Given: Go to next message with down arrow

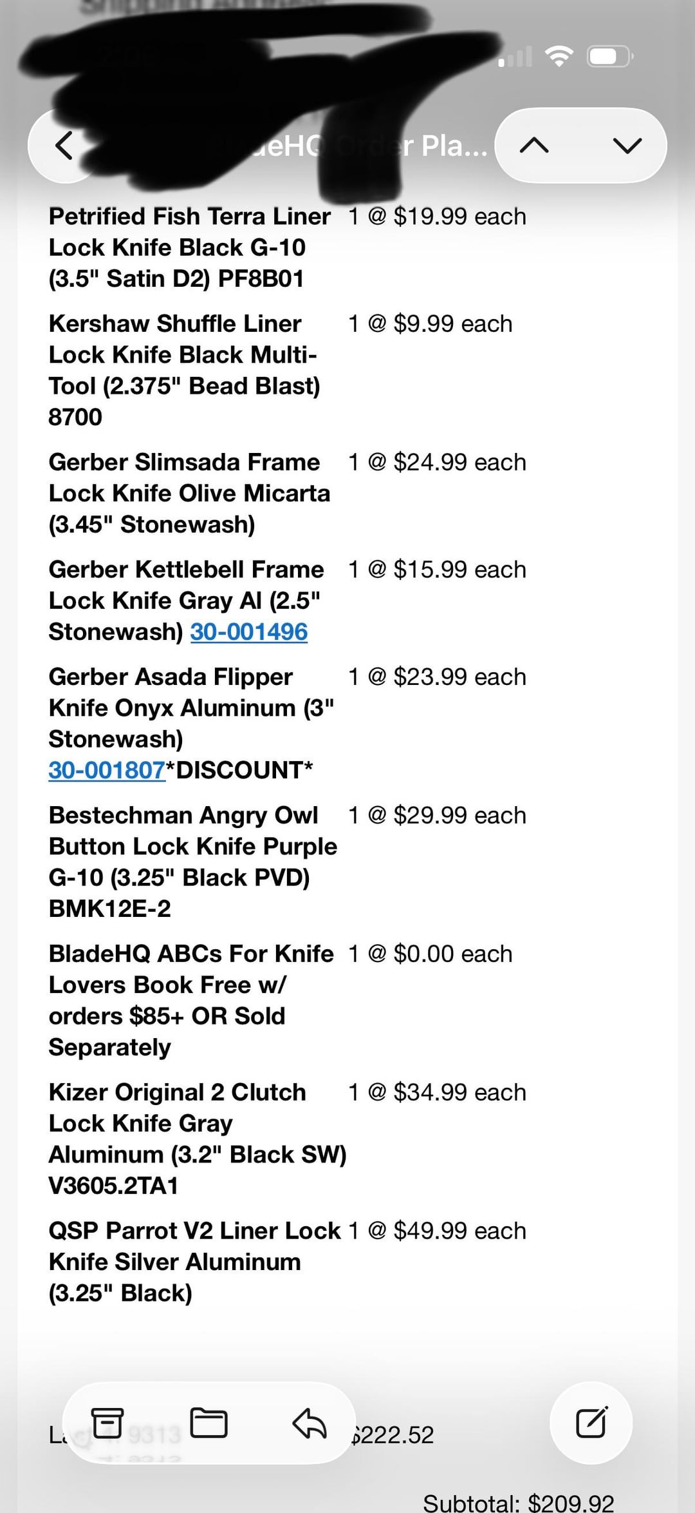Looking at the screenshot, I should [627, 146].
